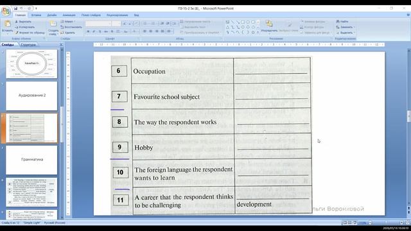Open the Макет layout dropdown
This screenshot has height=231, width=411.
(68, 21)
